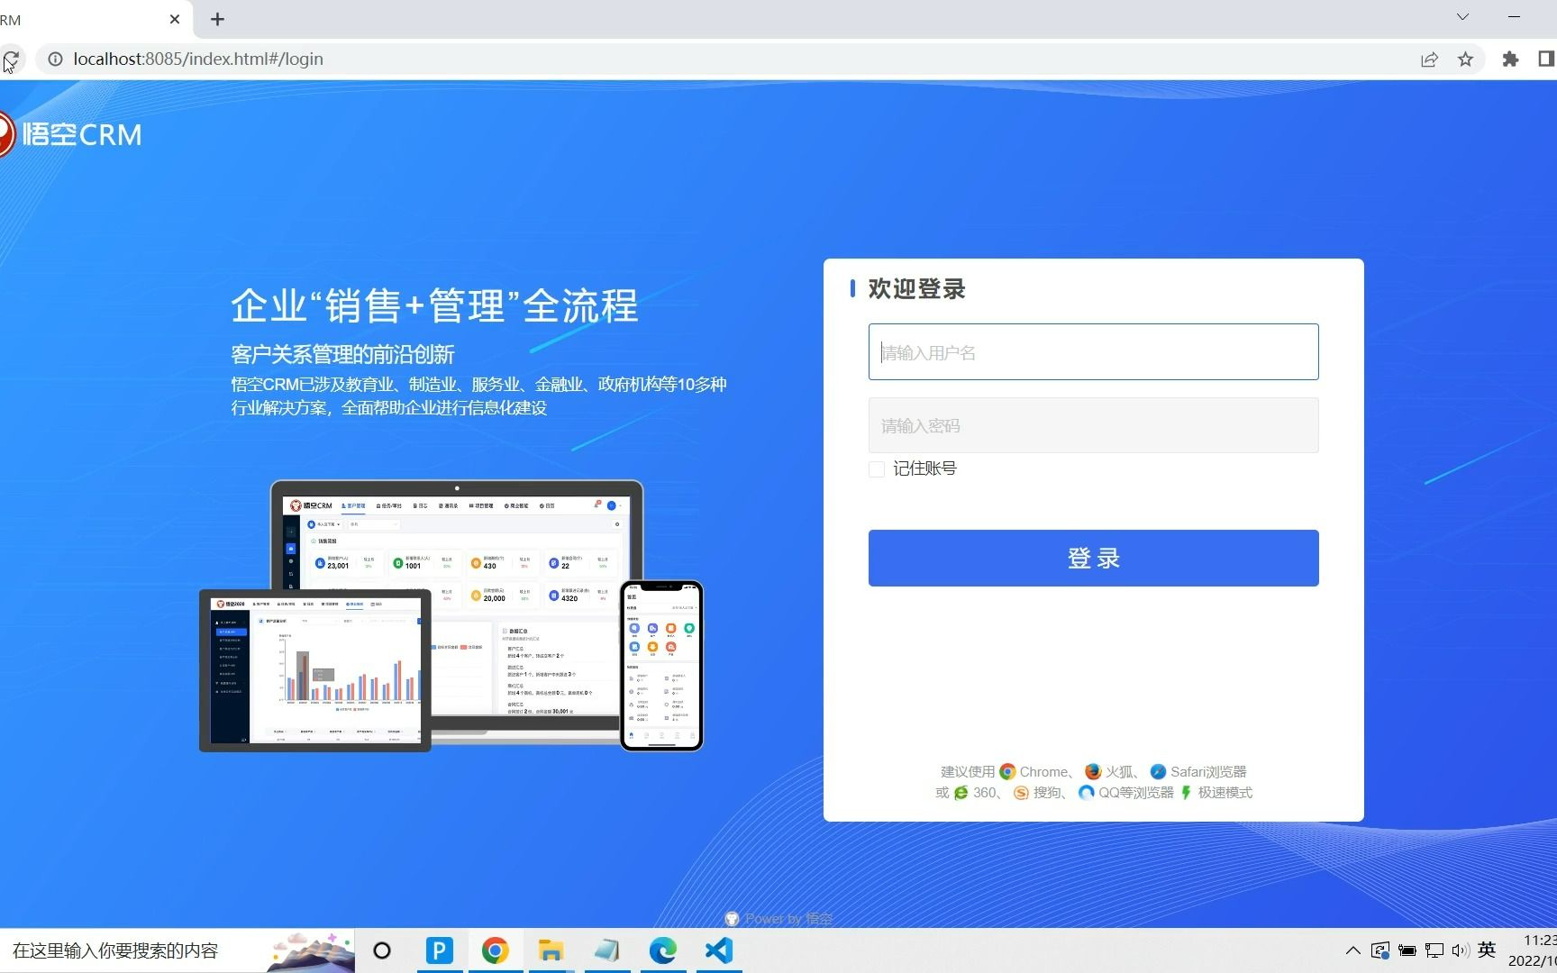Open Visual Studio Code from the taskbar
The image size is (1557, 973).
[x=718, y=950]
